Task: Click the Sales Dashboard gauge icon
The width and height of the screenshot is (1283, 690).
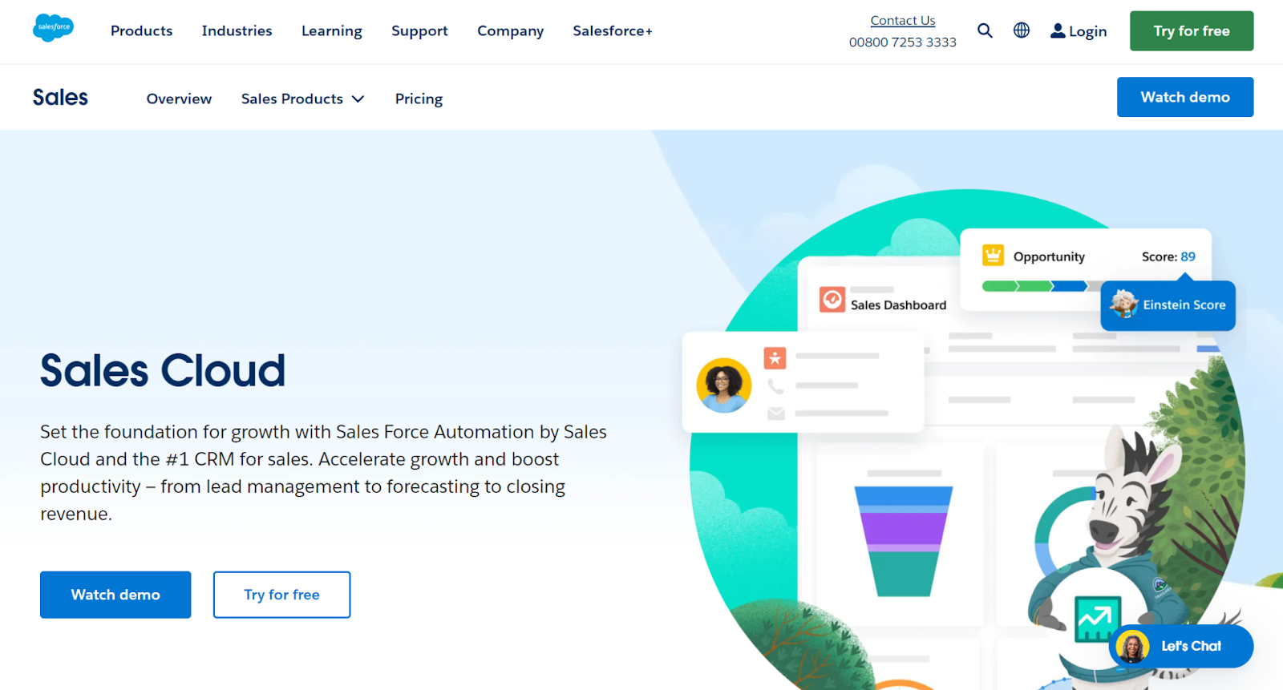Action: [832, 300]
